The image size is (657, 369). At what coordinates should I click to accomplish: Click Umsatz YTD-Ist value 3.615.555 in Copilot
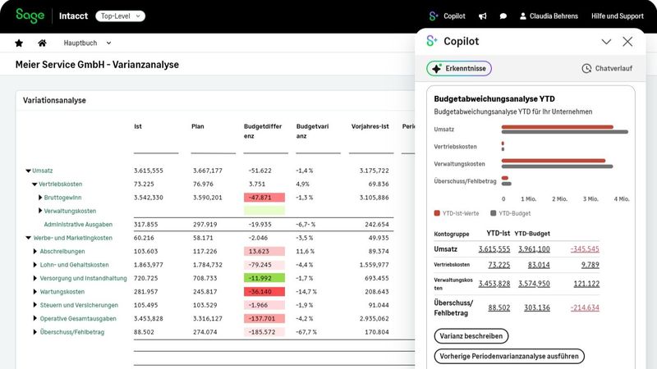point(494,249)
